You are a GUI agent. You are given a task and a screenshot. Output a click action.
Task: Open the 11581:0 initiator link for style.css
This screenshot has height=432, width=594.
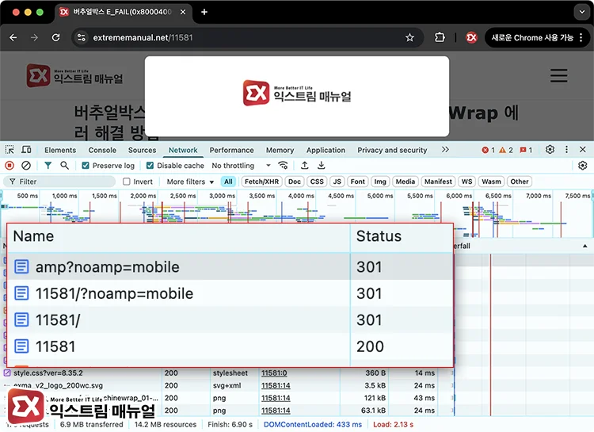[274, 373]
